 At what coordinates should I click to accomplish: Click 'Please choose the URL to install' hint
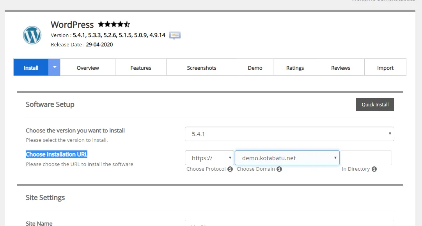pos(80,164)
